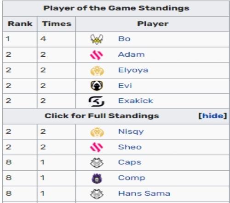
Task: Open the Bo player page
Action: (124, 39)
